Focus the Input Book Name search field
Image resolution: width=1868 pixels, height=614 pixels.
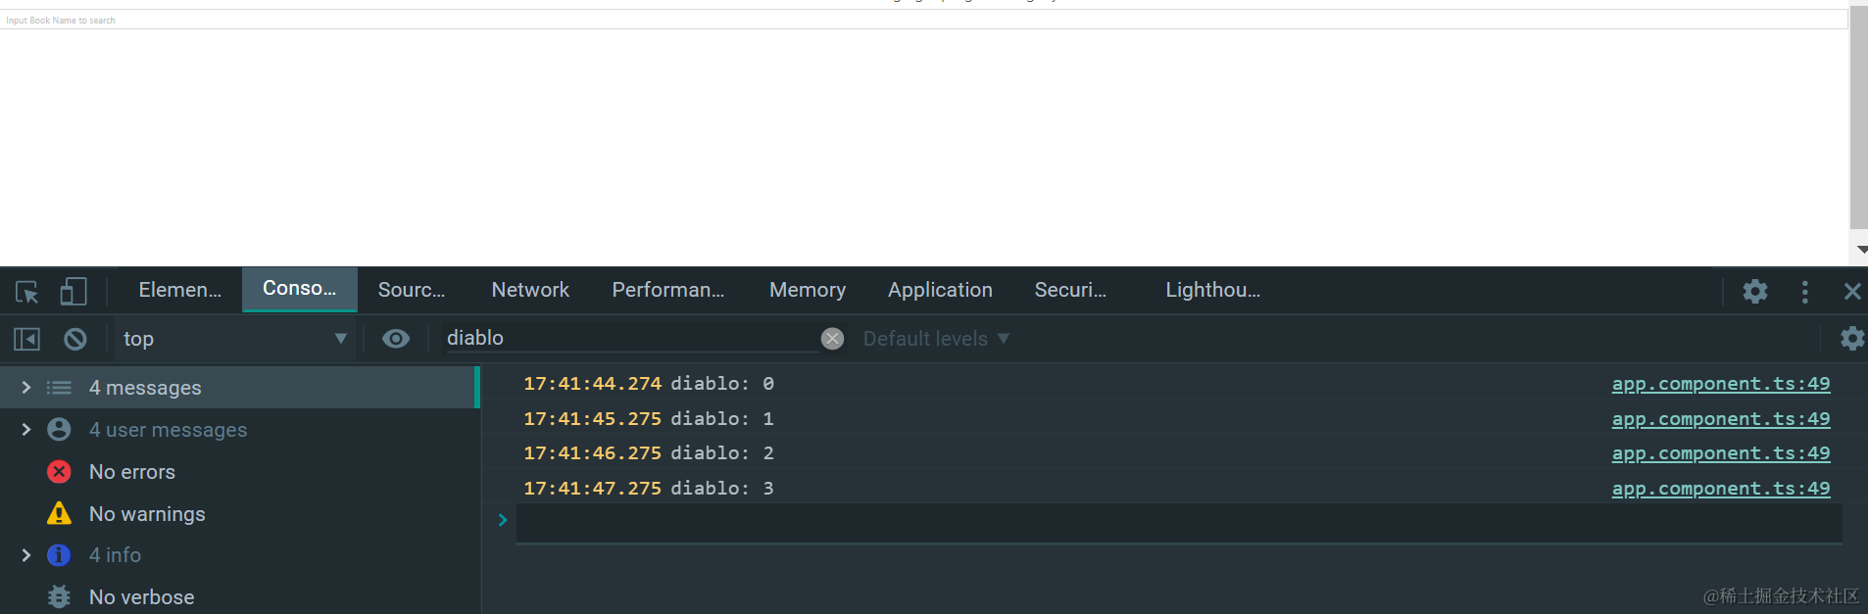point(921,20)
